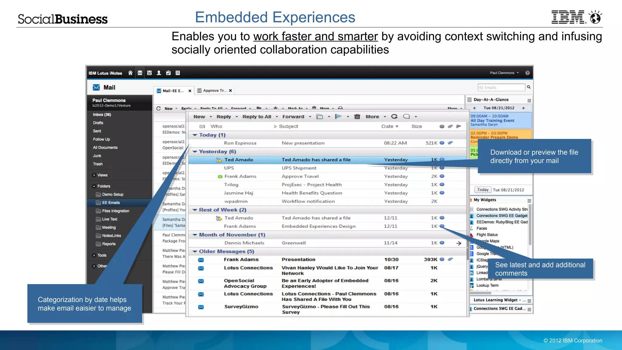This screenshot has width=622, height=350.
Task: Toggle the blue dot on Jasmine Haj row
Action: click(x=442, y=193)
